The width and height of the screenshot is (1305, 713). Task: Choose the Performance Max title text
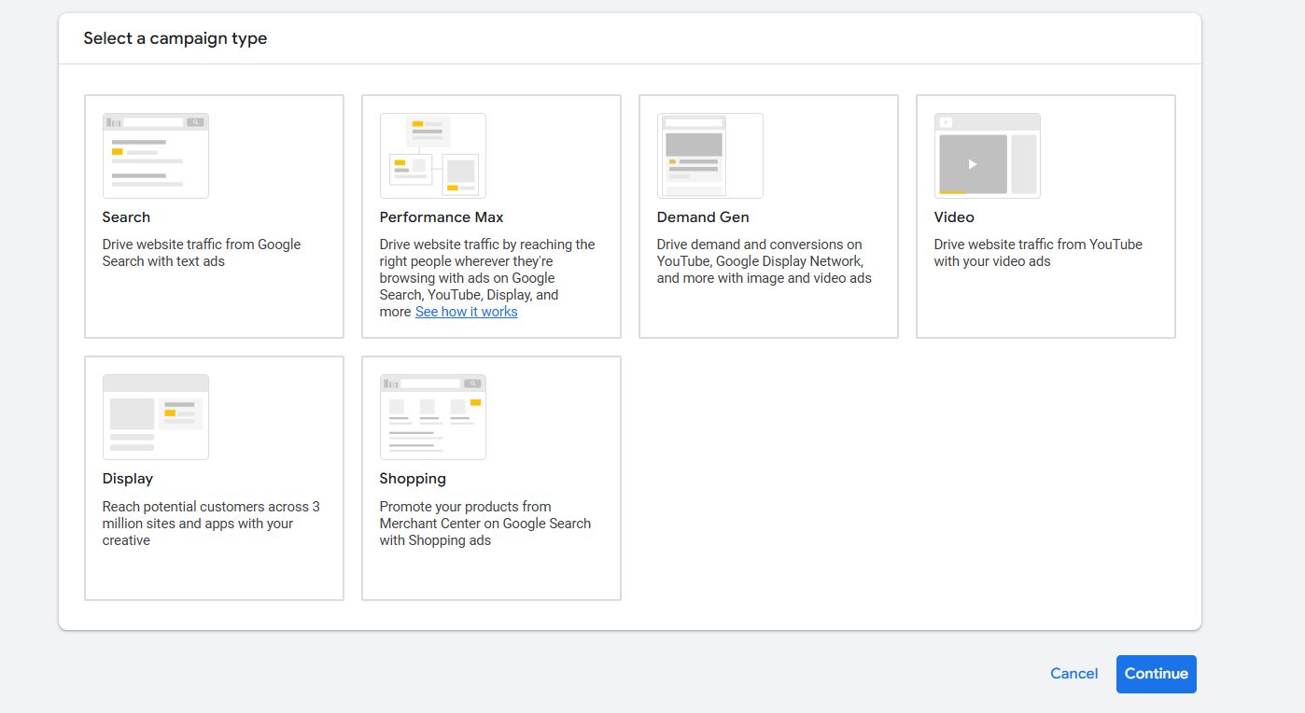(x=442, y=217)
